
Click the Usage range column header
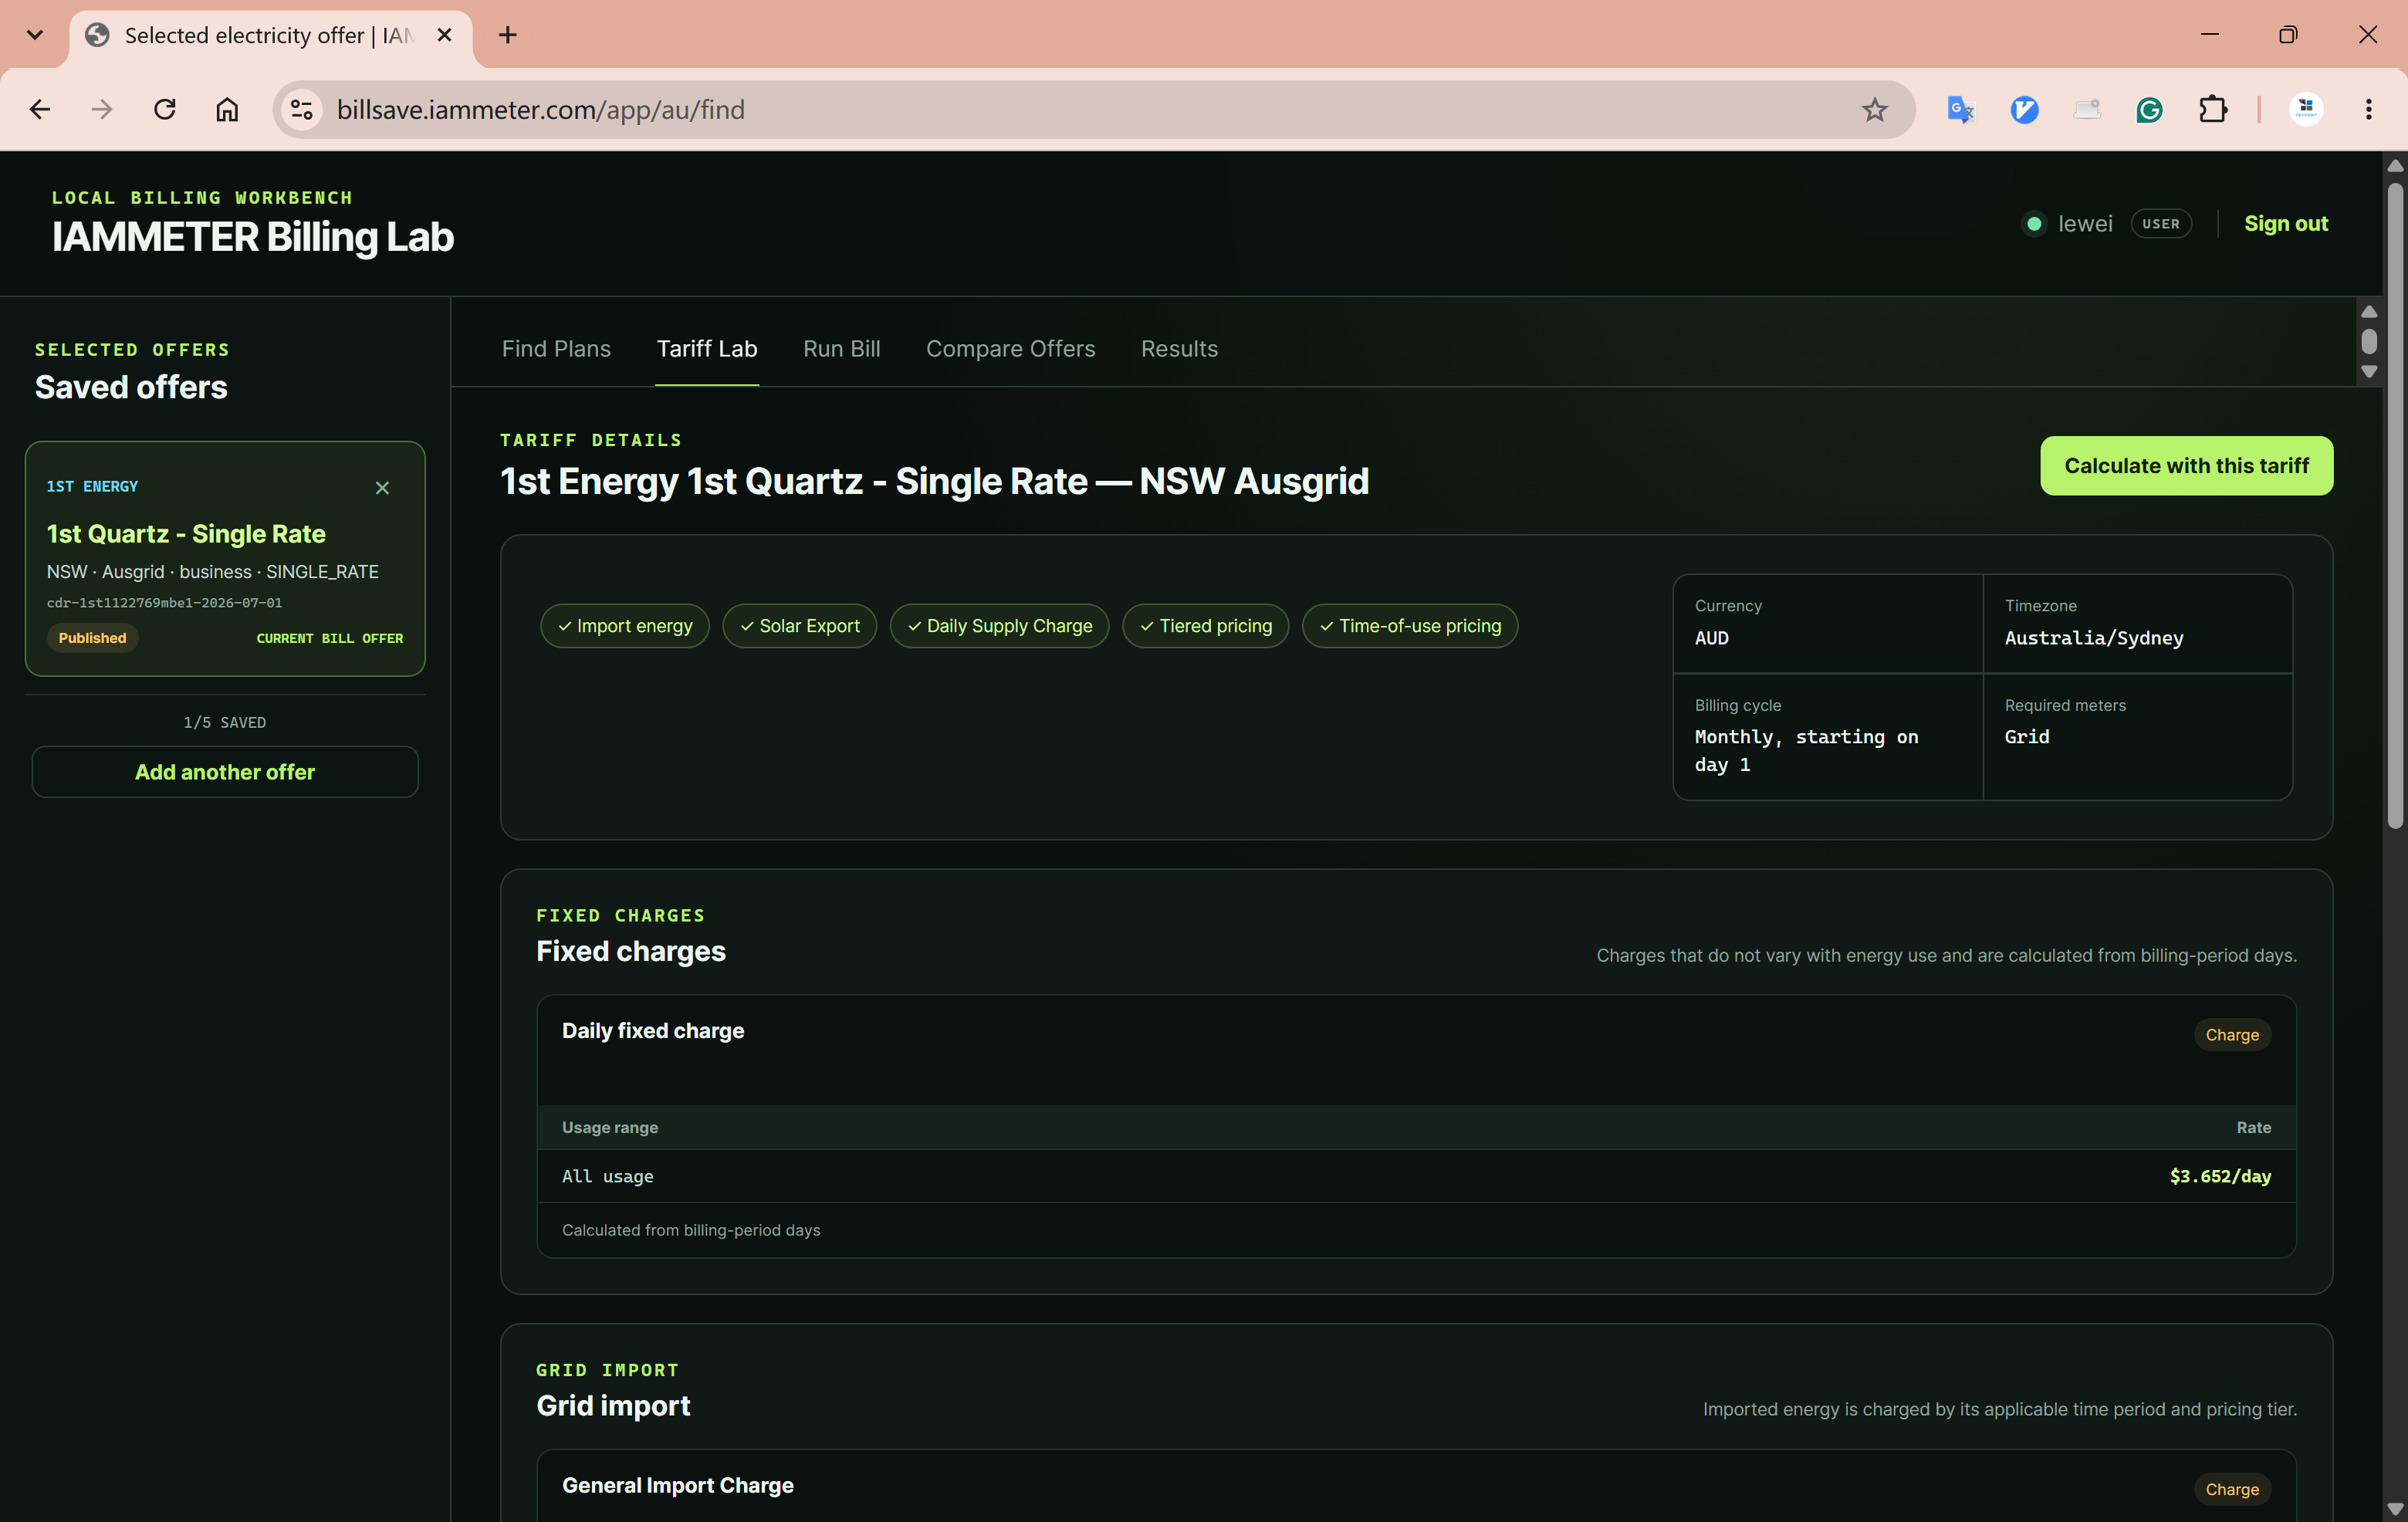pyautogui.click(x=610, y=1128)
